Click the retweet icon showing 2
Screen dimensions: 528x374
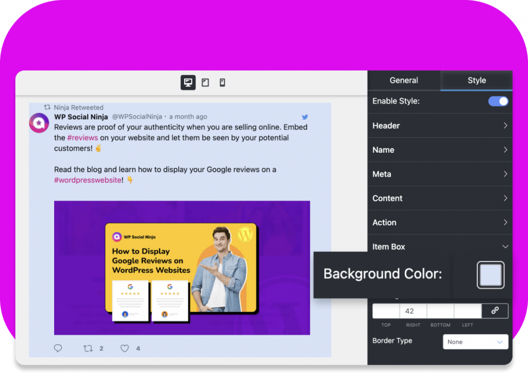[88, 348]
